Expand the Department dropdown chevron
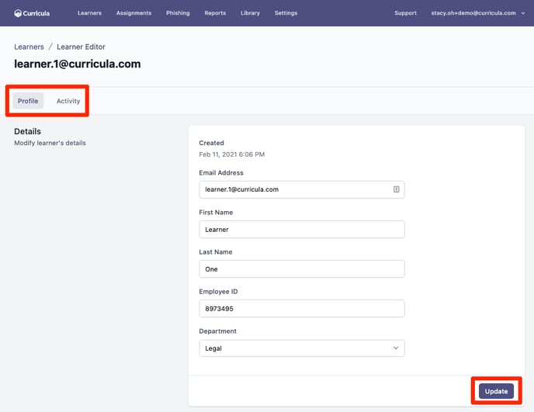Viewport: 534px width, 412px height. pos(395,348)
